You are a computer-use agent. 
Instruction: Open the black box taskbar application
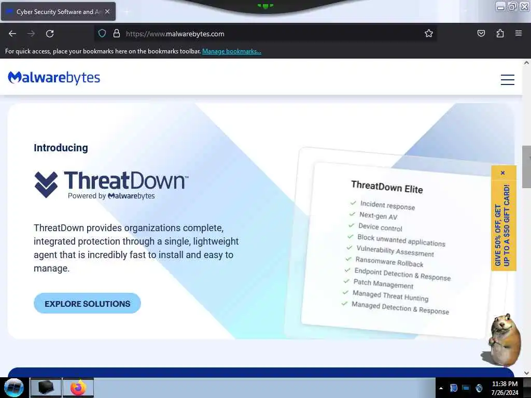pos(46,388)
